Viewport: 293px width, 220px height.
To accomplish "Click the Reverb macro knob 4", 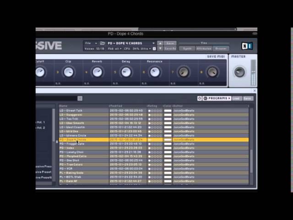I will tap(98, 72).
